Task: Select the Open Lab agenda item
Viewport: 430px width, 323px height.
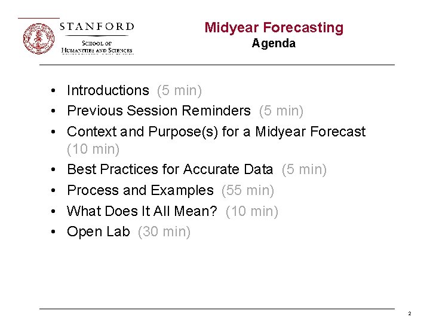Action: point(99,231)
